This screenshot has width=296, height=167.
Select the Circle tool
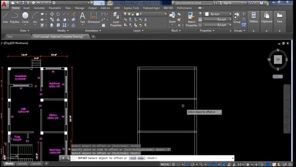tap(25, 18)
